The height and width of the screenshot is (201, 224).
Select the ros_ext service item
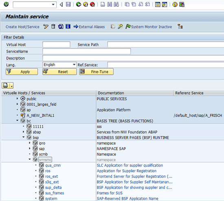(x=52, y=176)
